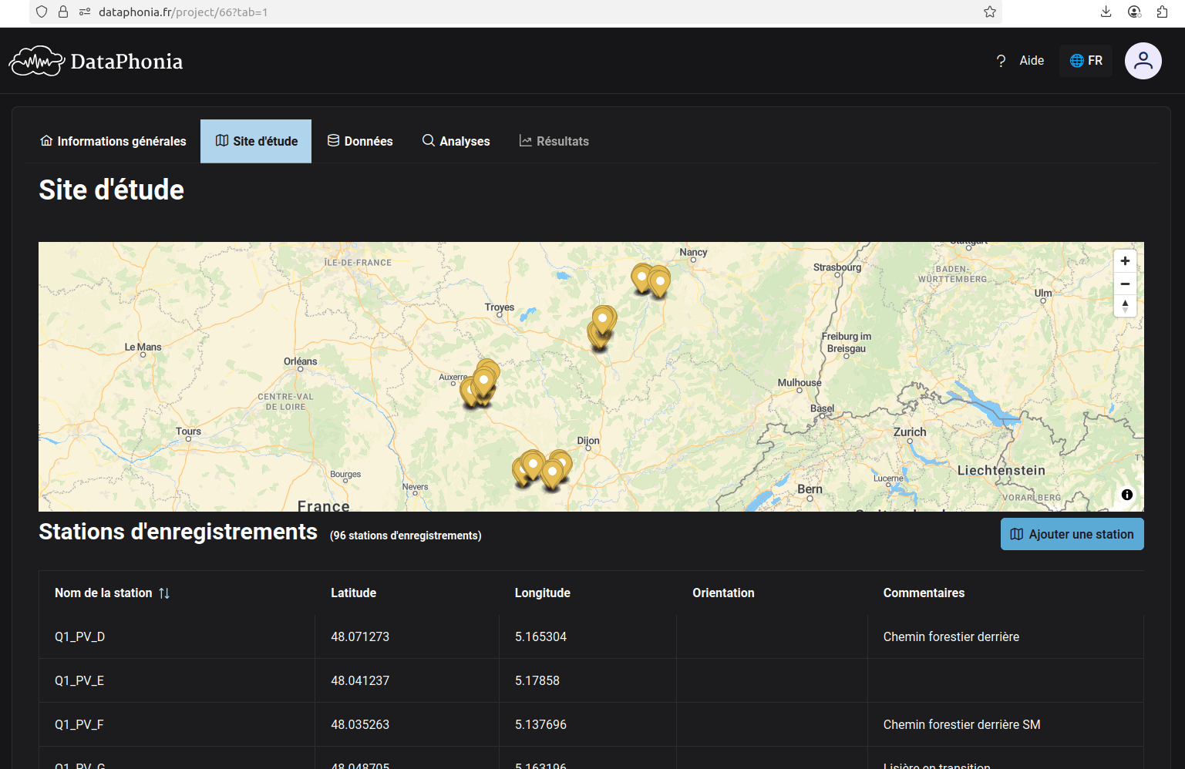Click the station marker near Nancy
The width and height of the screenshot is (1185, 769).
(659, 281)
